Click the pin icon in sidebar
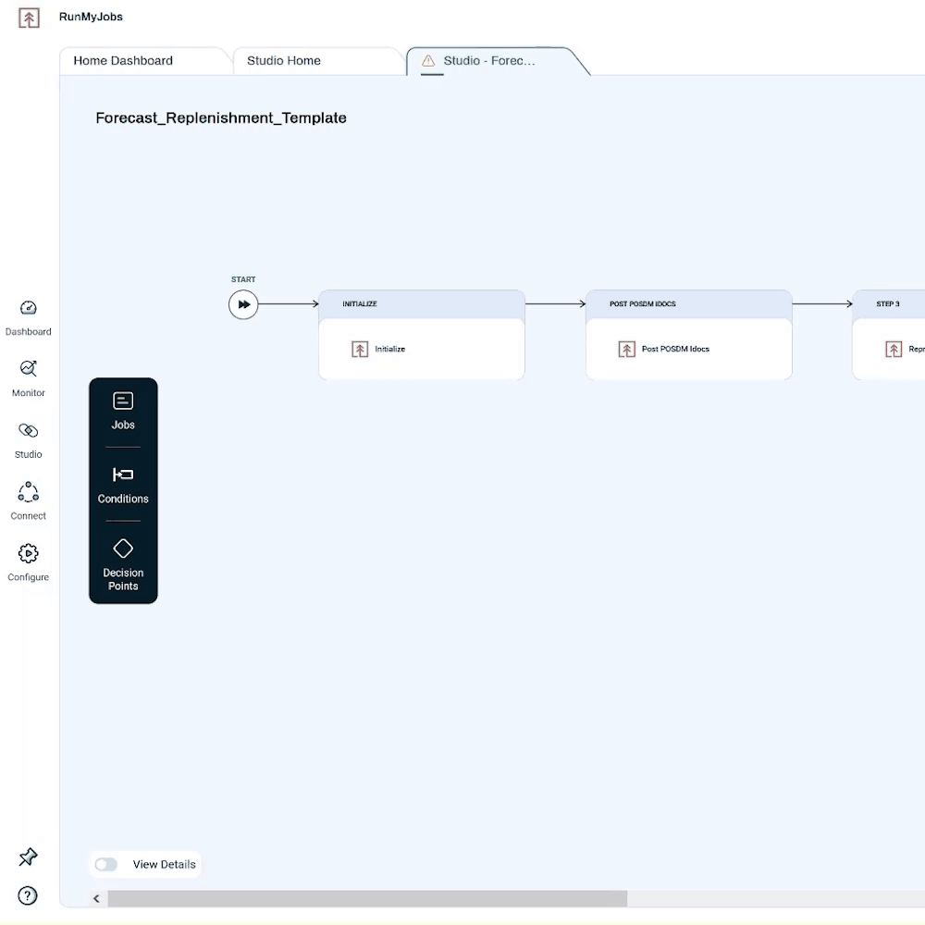Image resolution: width=925 pixels, height=925 pixels. 28,857
